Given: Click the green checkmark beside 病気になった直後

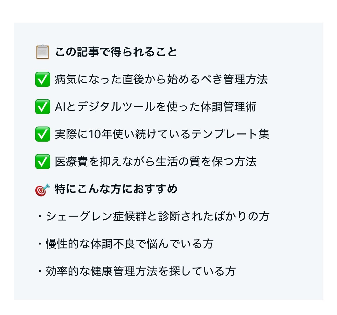Looking at the screenshot, I should [x=43, y=79].
